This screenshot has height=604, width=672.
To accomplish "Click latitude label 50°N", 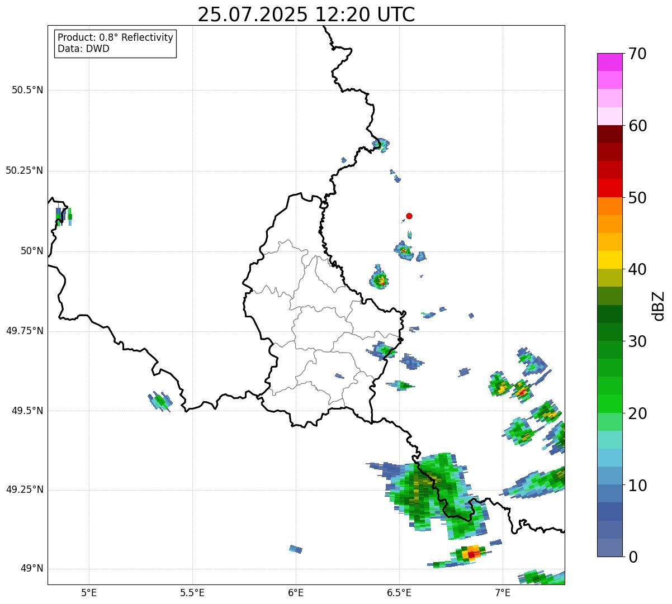I will click(x=31, y=251).
